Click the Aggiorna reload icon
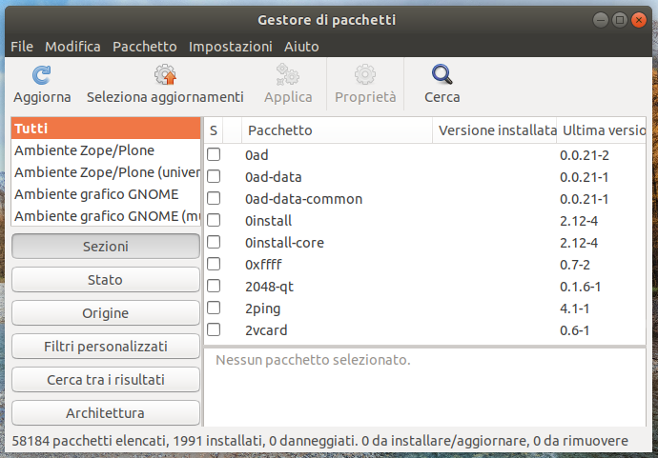This screenshot has height=458, width=658. tap(42, 75)
